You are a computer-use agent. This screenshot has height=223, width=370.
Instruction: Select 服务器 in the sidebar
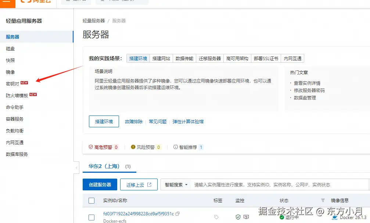[x=37, y=37]
